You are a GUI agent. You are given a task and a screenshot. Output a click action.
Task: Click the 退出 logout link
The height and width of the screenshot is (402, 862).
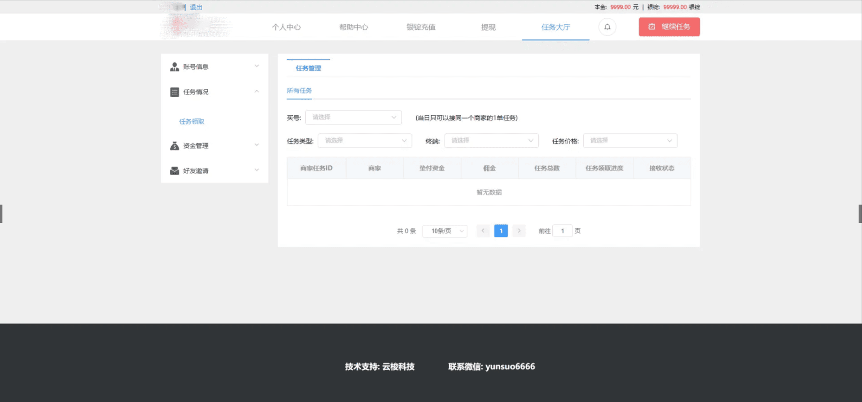pos(196,7)
